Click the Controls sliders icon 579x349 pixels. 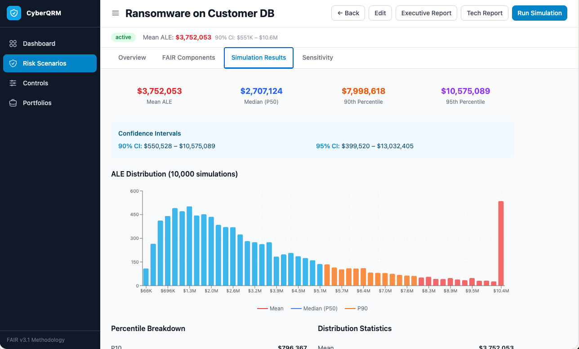tap(13, 83)
